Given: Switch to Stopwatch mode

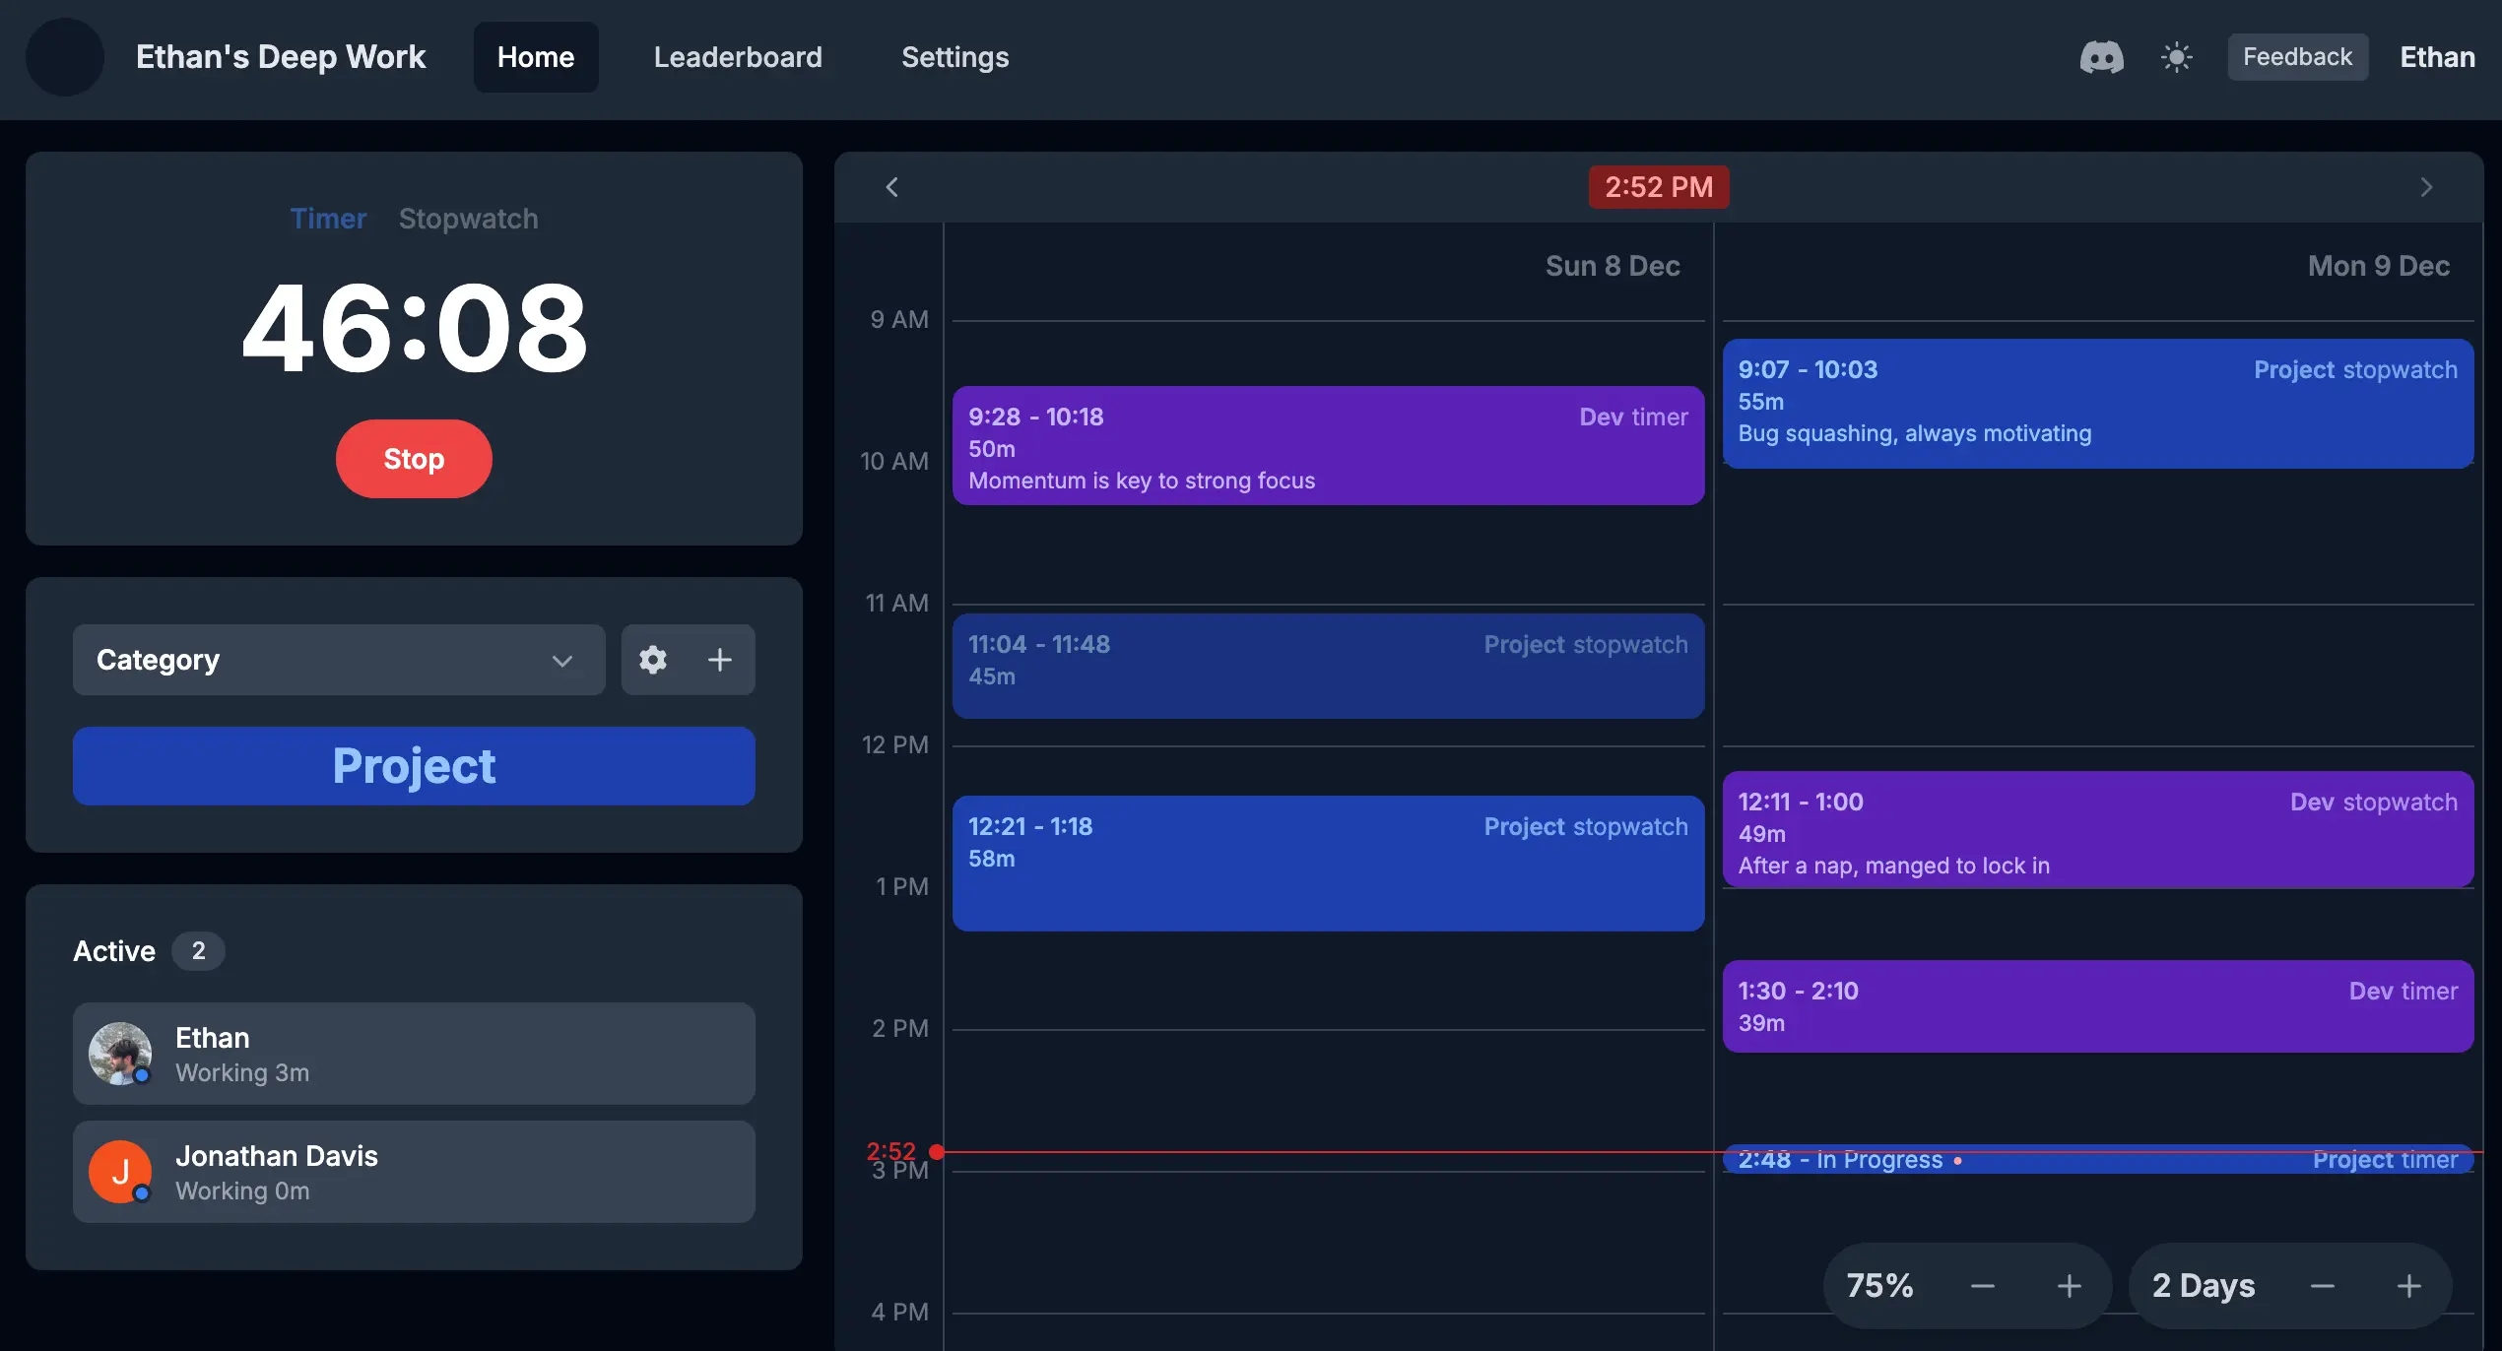Looking at the screenshot, I should pyautogui.click(x=468, y=219).
